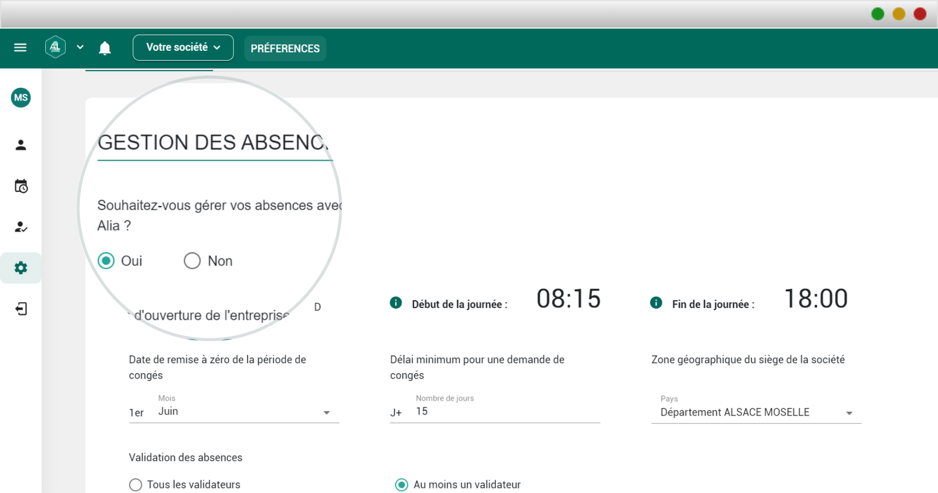Viewport: 938px width, 493px height.
Task: Select Au moins un validateur option
Action: (x=402, y=485)
